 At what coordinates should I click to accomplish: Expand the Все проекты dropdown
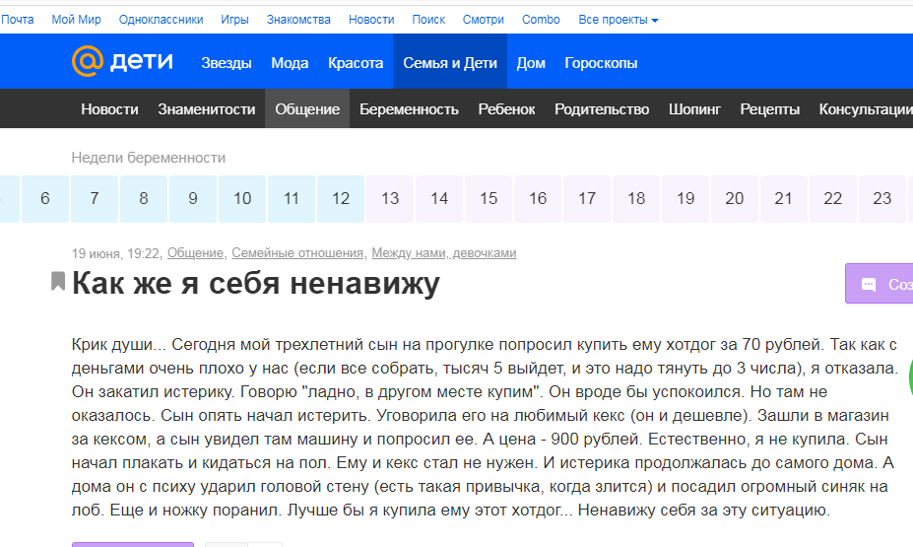coord(618,20)
